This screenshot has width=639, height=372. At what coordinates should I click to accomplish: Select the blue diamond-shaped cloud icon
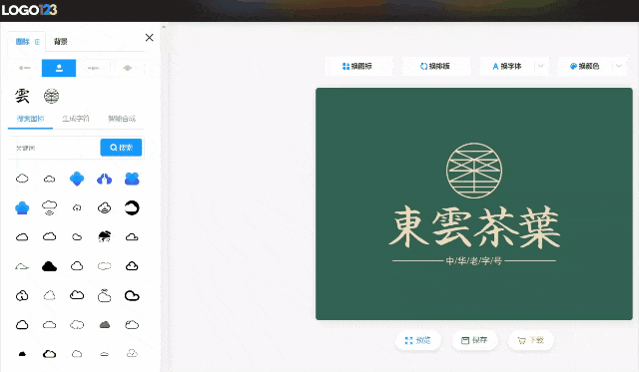[x=77, y=179]
